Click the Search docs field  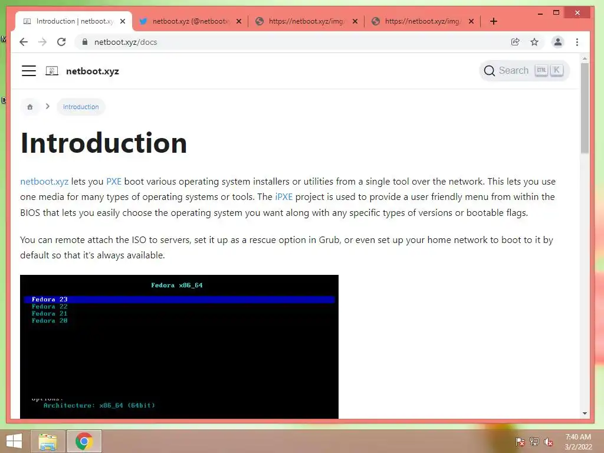pos(524,71)
